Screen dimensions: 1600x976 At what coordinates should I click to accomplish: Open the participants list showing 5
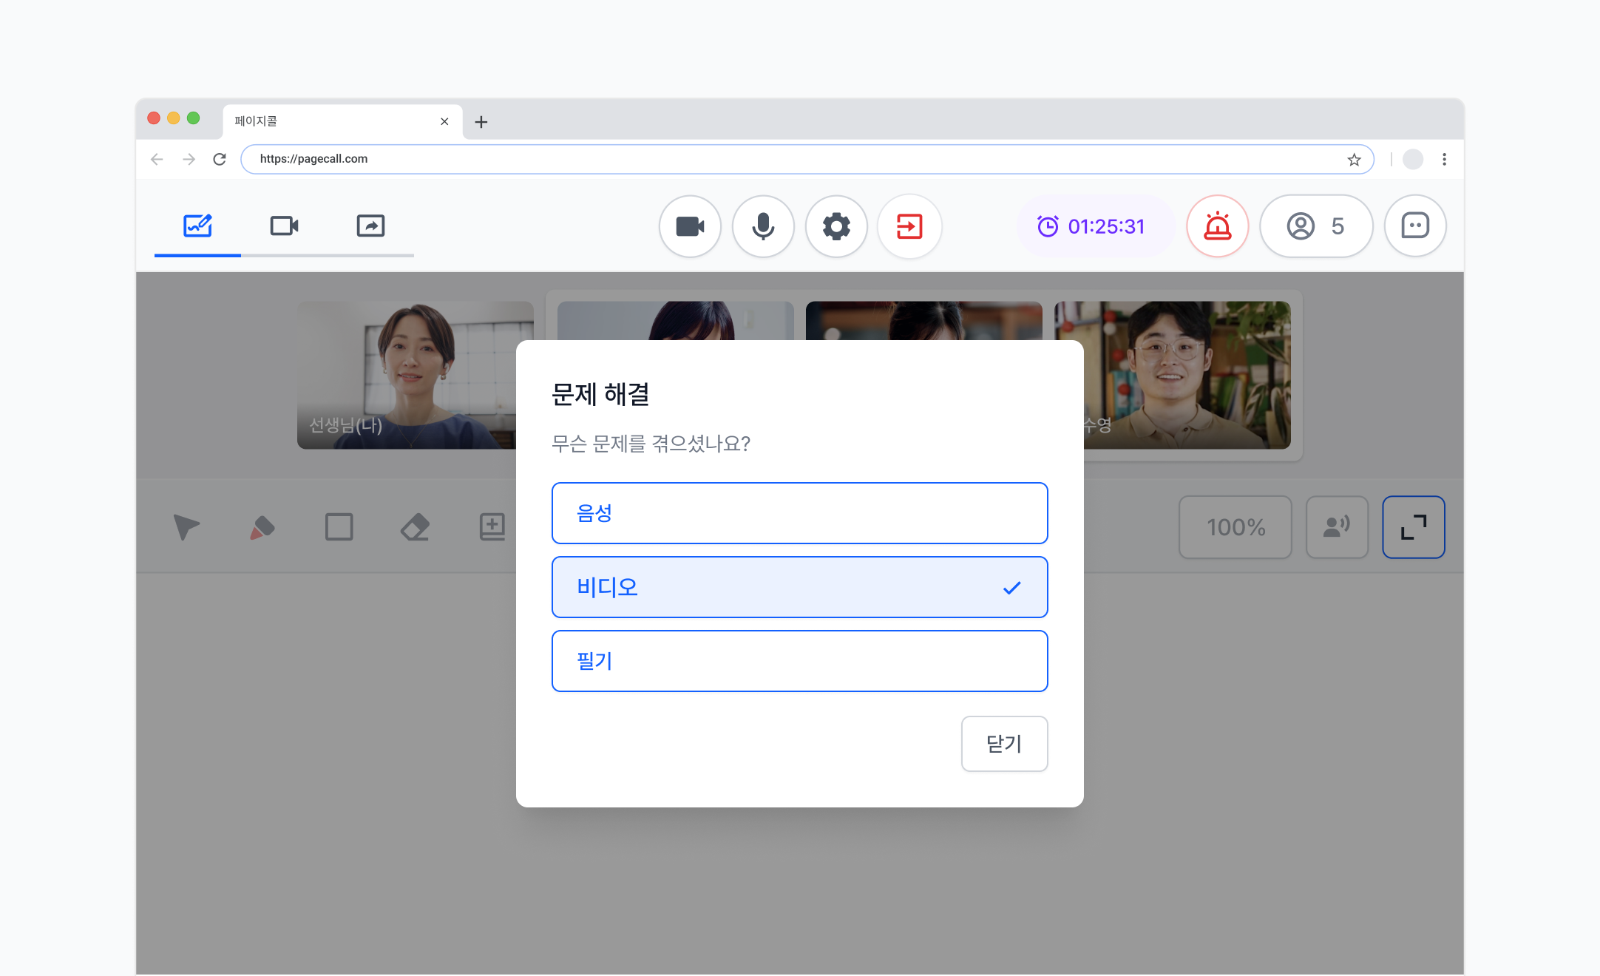[x=1316, y=226]
